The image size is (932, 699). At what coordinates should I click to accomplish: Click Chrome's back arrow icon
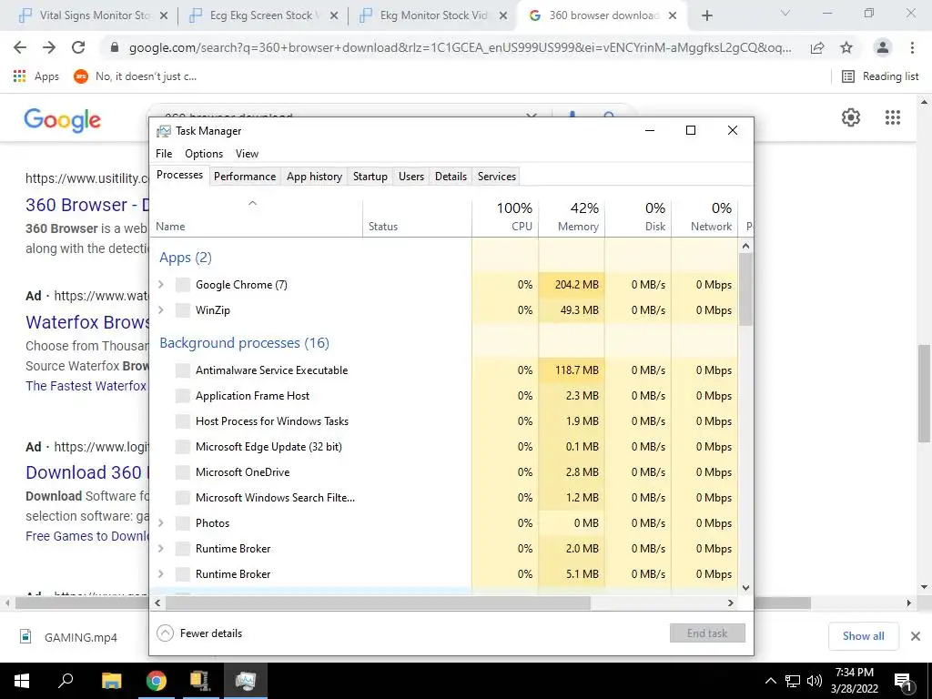(20, 47)
